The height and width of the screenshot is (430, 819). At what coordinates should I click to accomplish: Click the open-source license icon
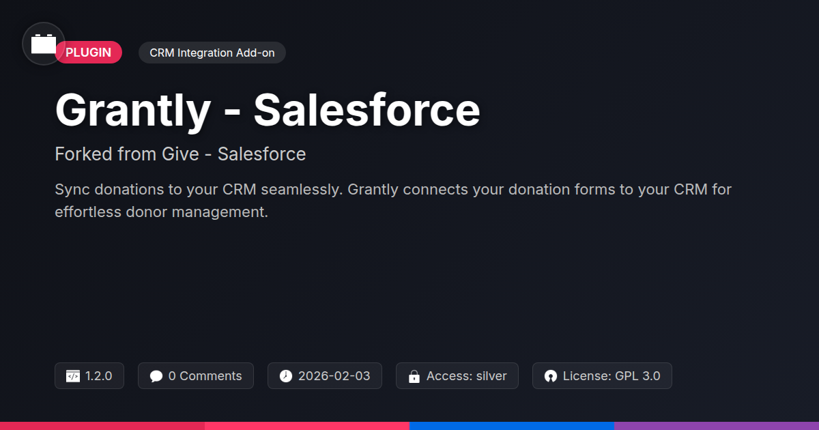pos(551,376)
